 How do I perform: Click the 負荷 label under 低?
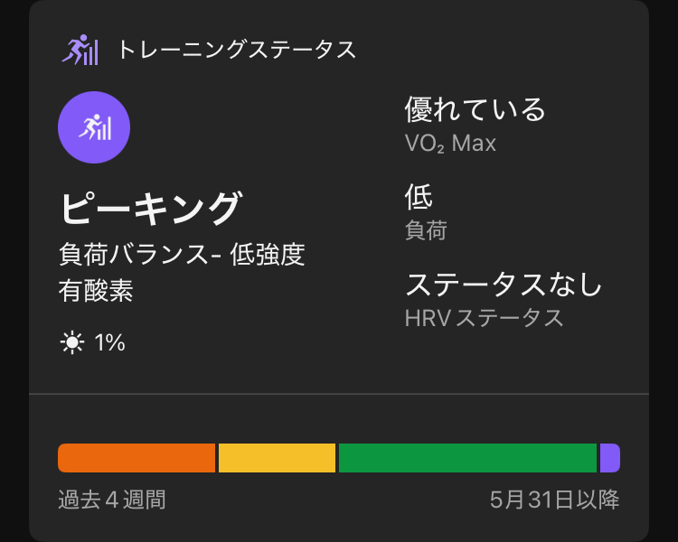tap(426, 230)
